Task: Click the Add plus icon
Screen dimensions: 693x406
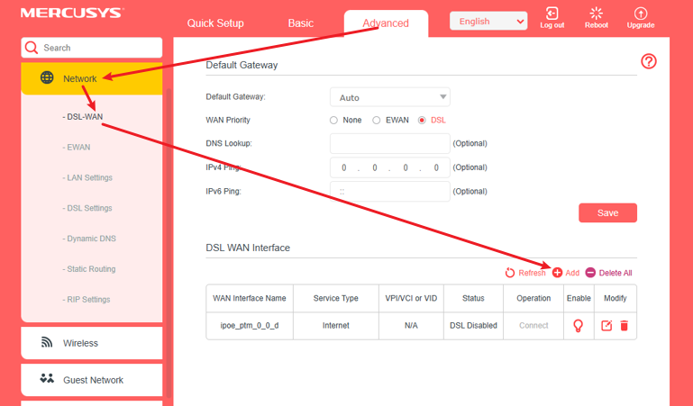Action: coord(557,273)
